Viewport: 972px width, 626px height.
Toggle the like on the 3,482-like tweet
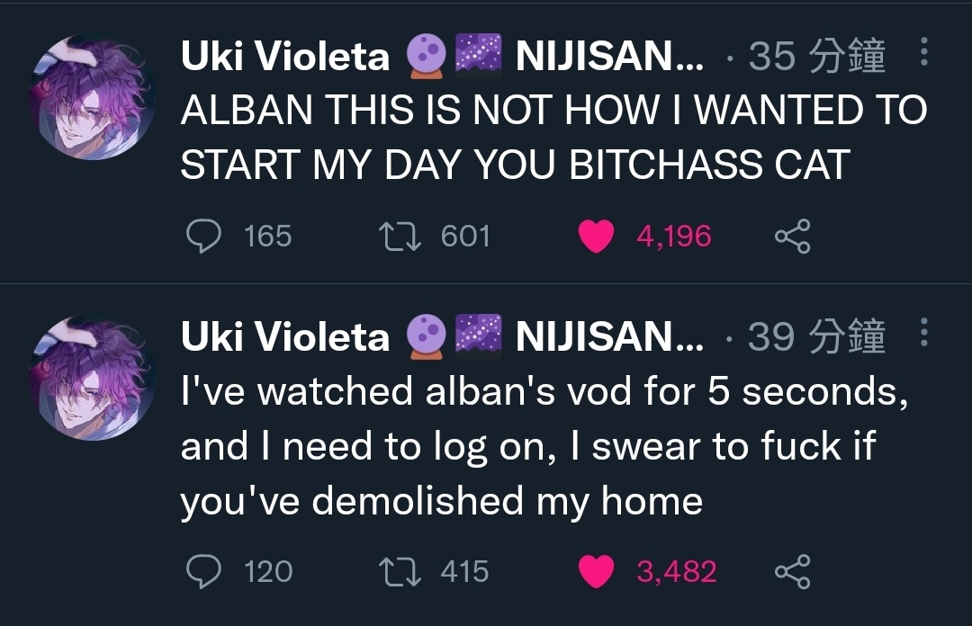(597, 571)
